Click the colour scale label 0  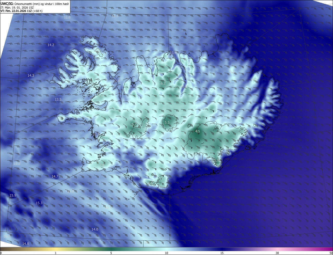1,253
